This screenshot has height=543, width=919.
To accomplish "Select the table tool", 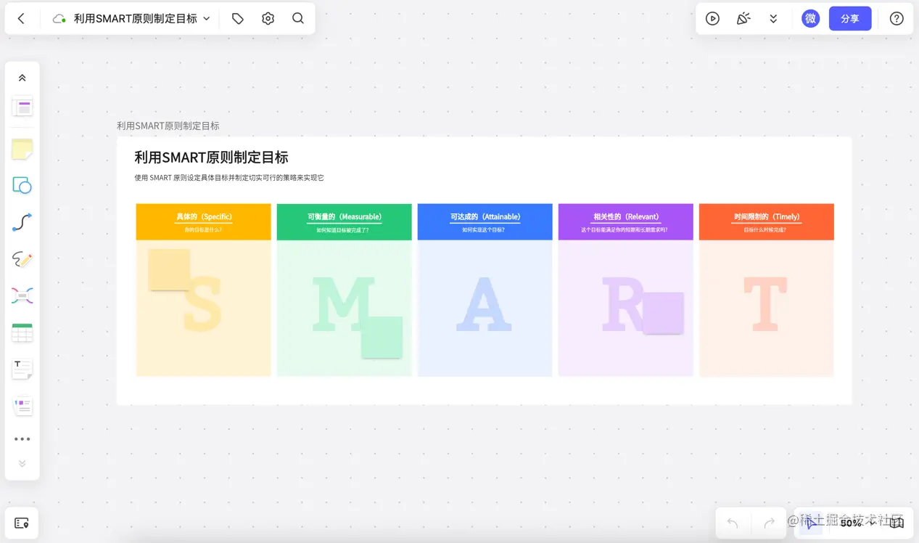I will point(22,332).
